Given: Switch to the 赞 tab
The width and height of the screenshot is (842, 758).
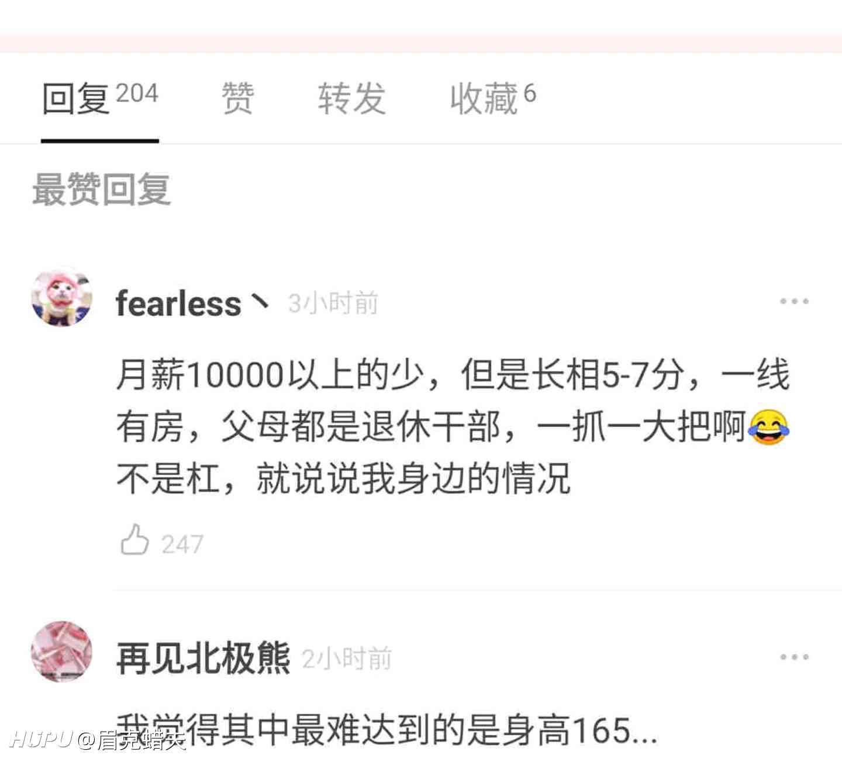Looking at the screenshot, I should (x=237, y=98).
